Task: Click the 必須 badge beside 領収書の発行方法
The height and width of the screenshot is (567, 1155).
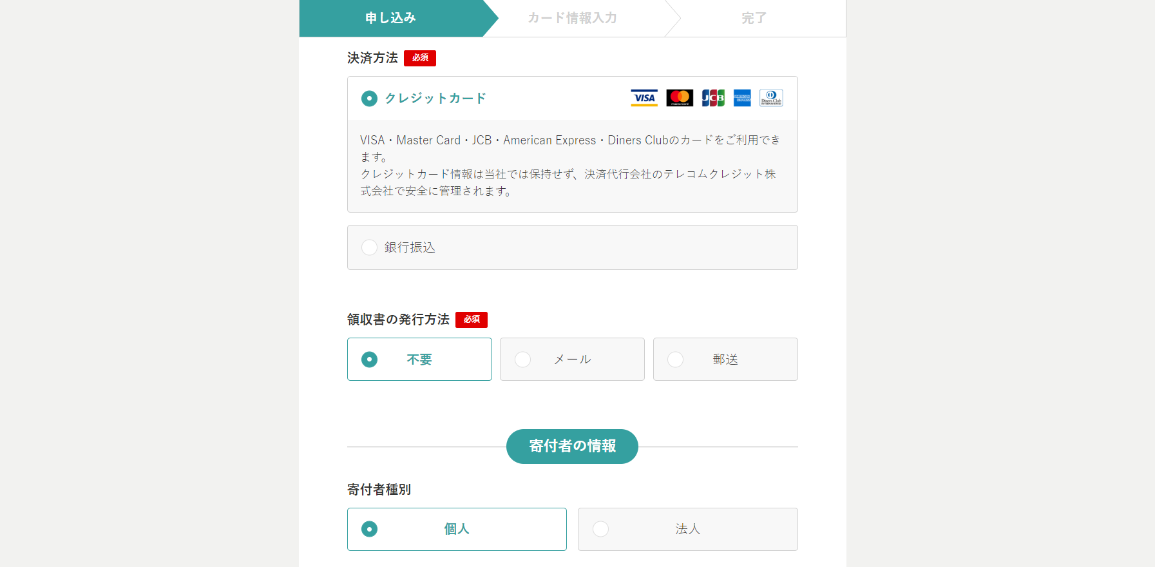Action: coord(472,320)
